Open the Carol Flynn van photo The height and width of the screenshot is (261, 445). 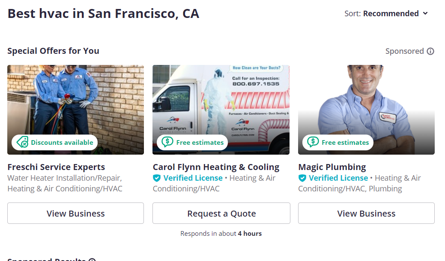tap(221, 103)
